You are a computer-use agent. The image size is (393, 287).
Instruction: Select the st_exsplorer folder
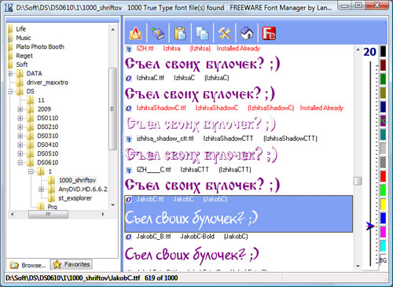tap(75, 198)
